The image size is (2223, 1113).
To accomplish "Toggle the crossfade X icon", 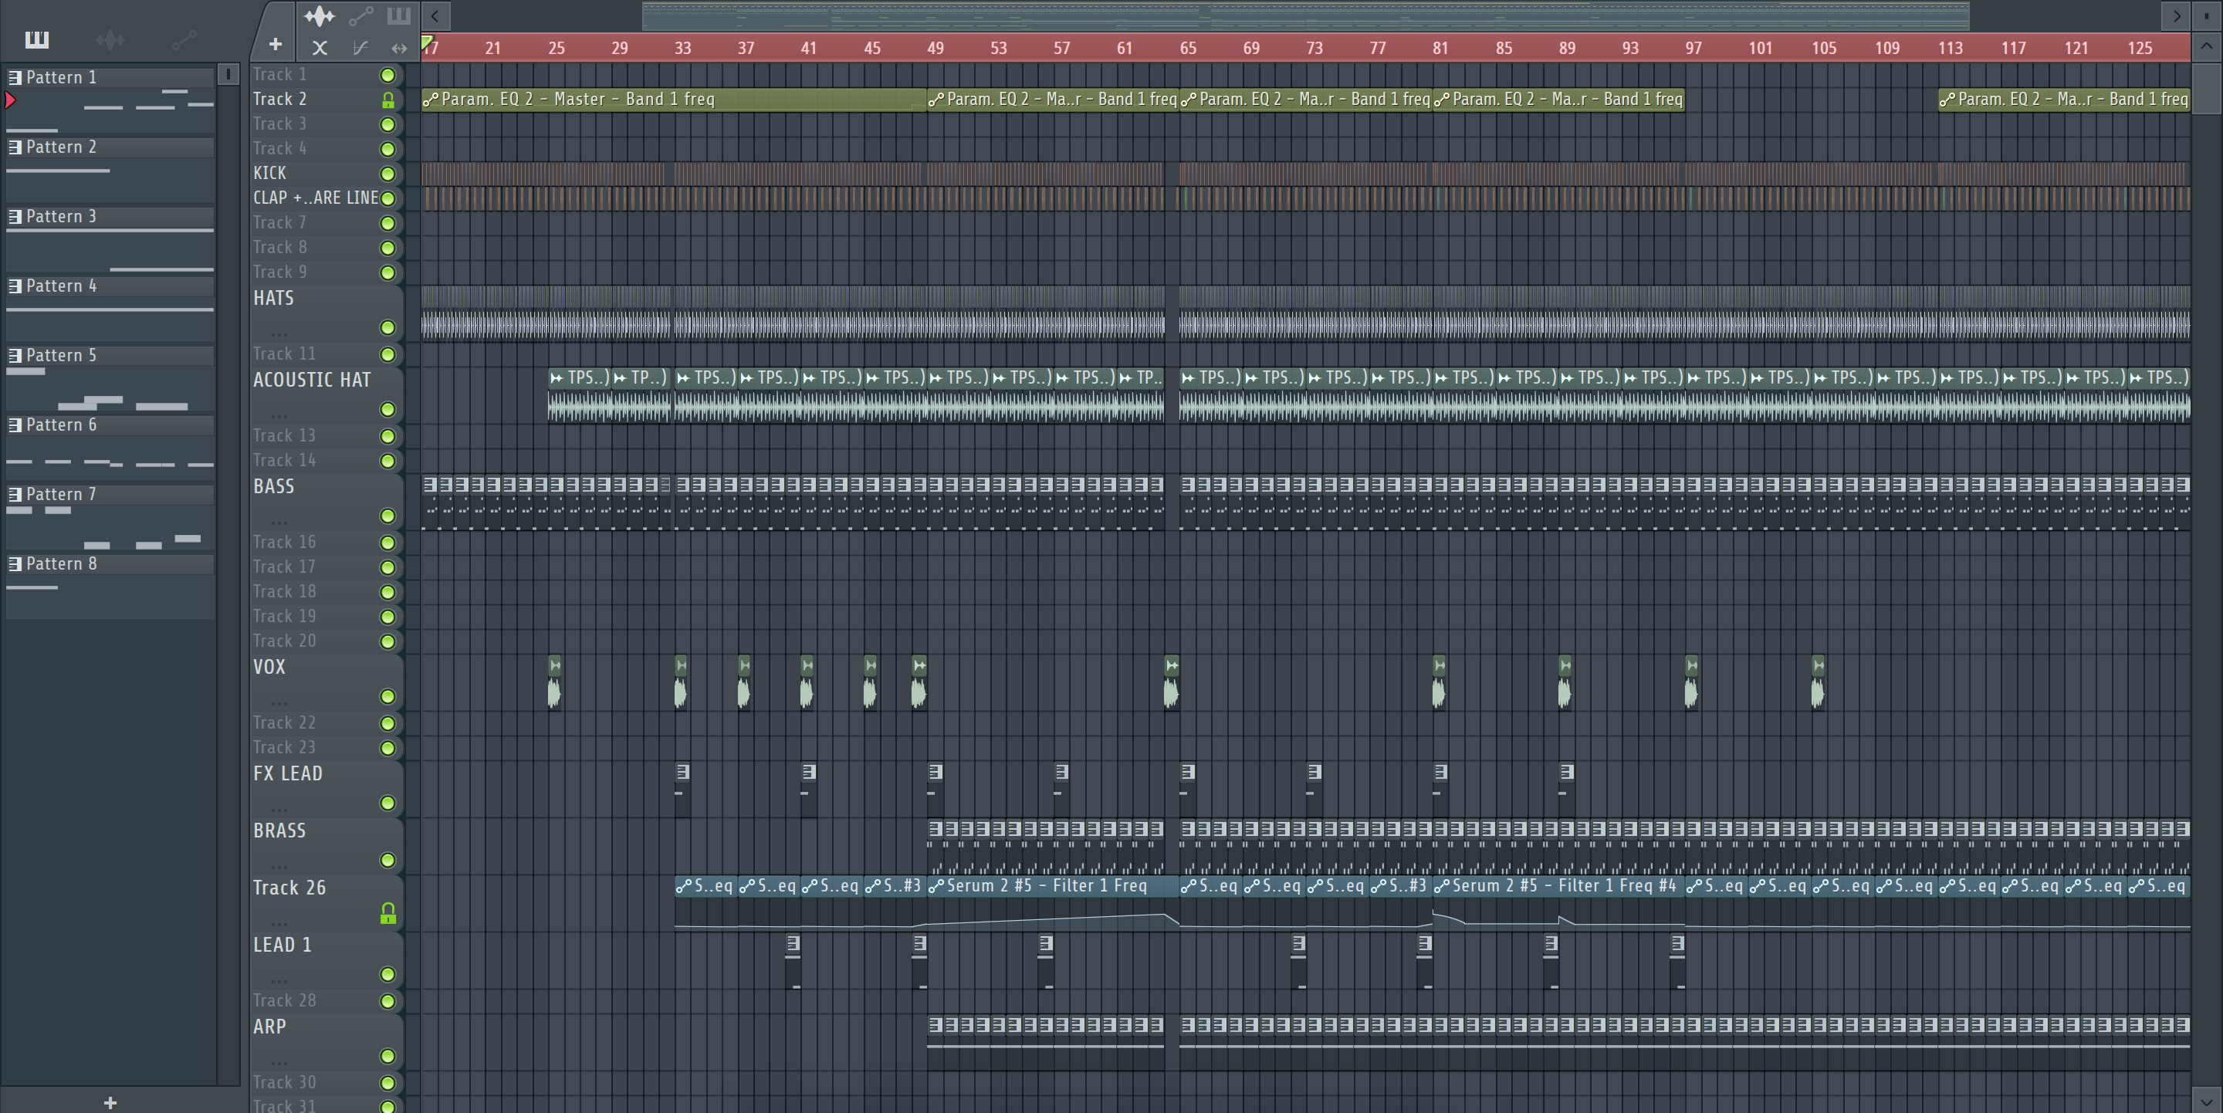I will click(320, 49).
